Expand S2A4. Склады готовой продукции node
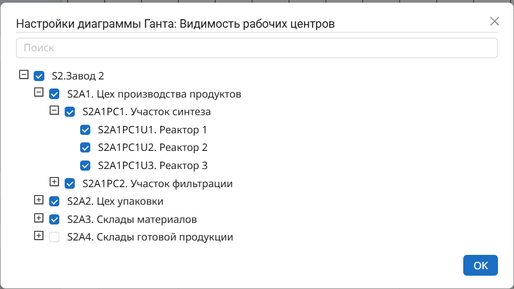Screen dimensions: 514x289 pyautogui.click(x=38, y=236)
